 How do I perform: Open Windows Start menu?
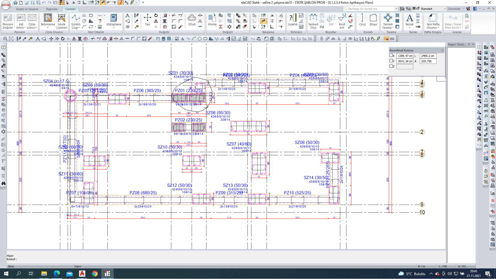pyautogui.click(x=6, y=274)
